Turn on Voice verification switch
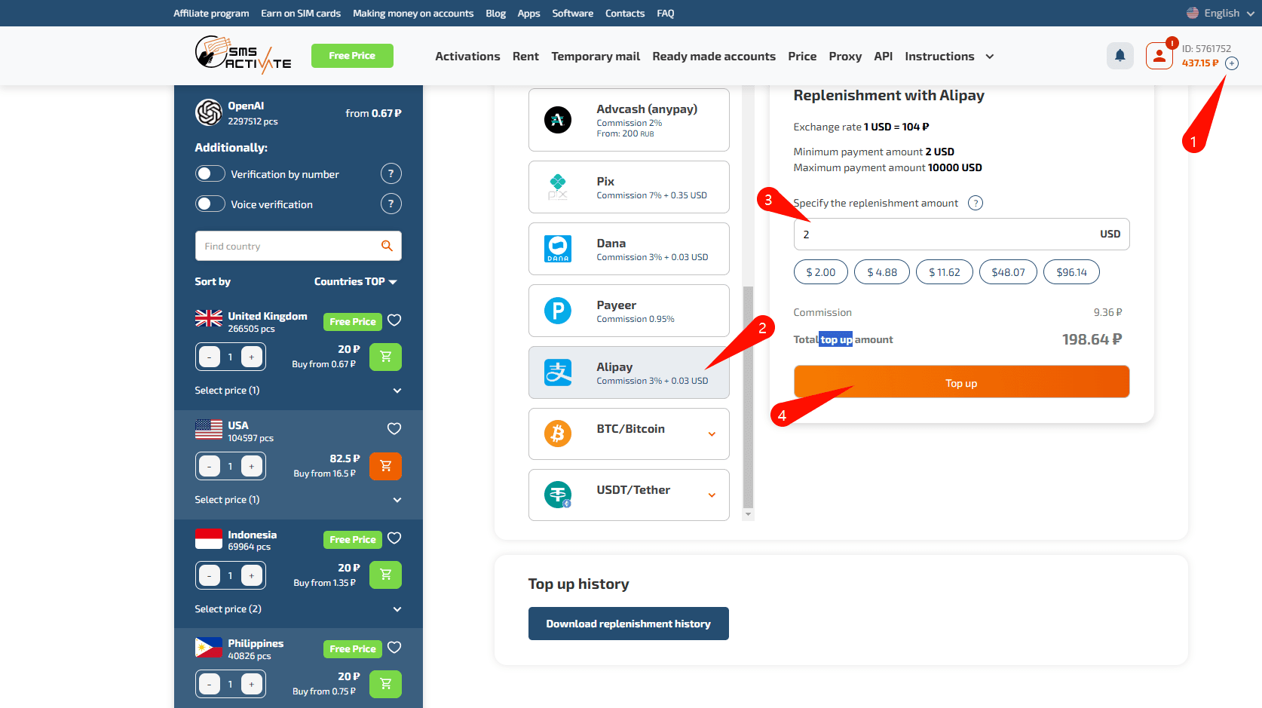The image size is (1262, 708). 210,204
